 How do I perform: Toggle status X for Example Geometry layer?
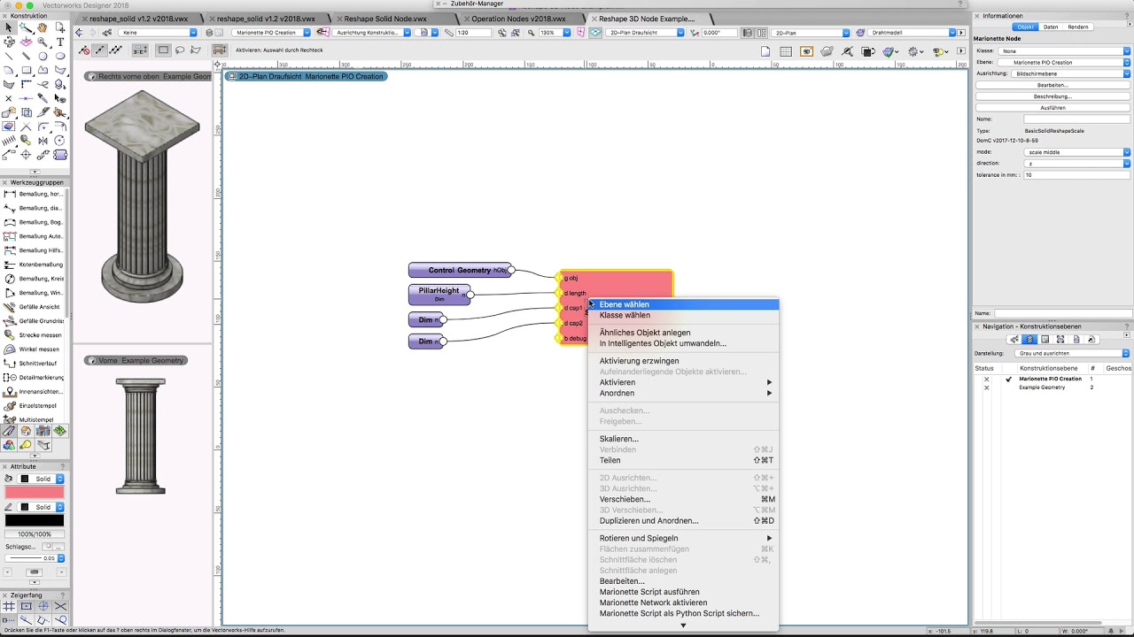986,388
